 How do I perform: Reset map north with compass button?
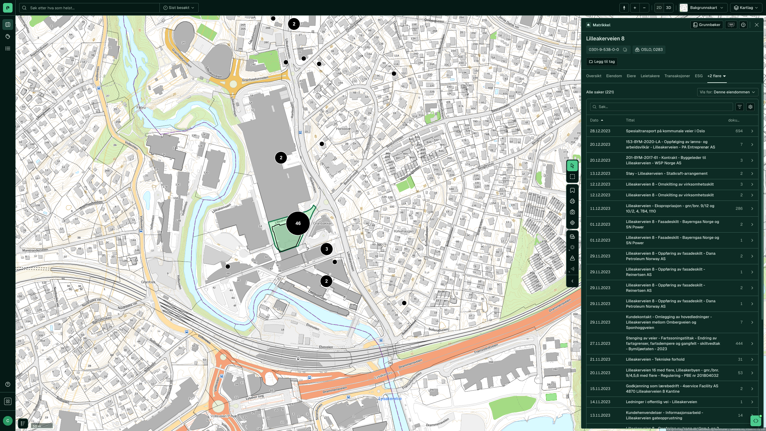point(624,8)
